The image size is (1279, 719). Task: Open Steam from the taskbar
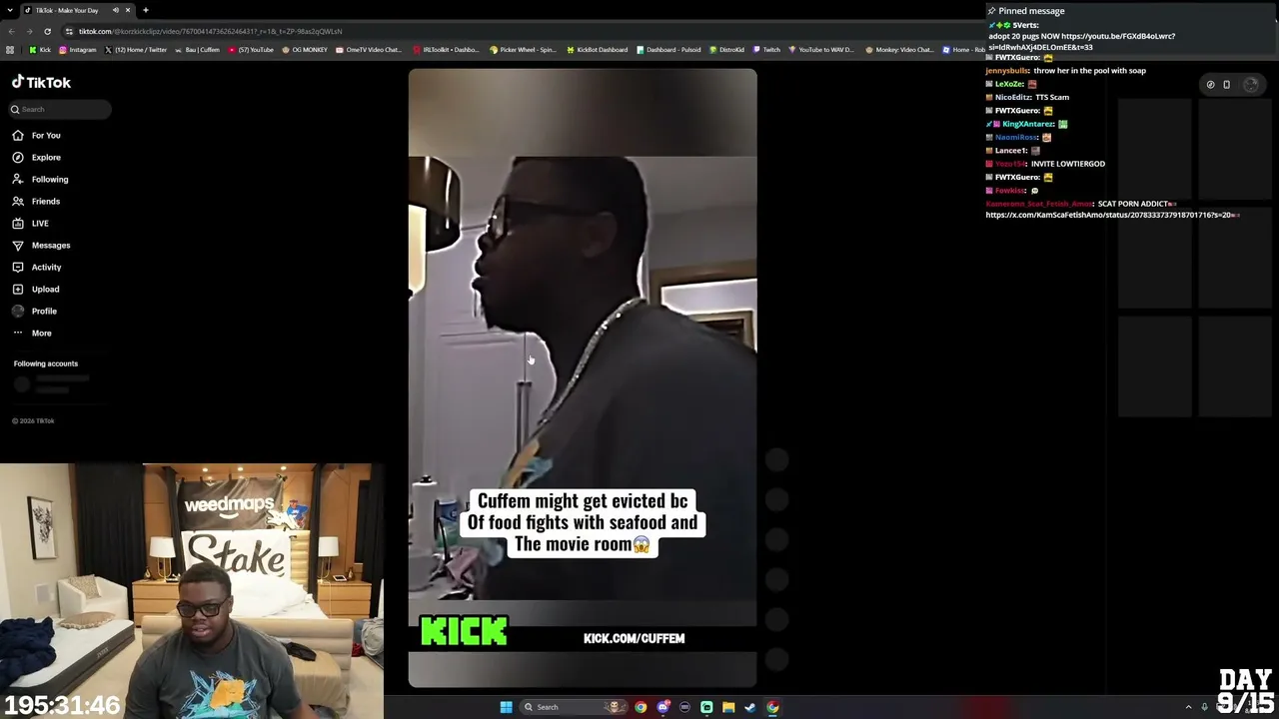tap(750, 707)
